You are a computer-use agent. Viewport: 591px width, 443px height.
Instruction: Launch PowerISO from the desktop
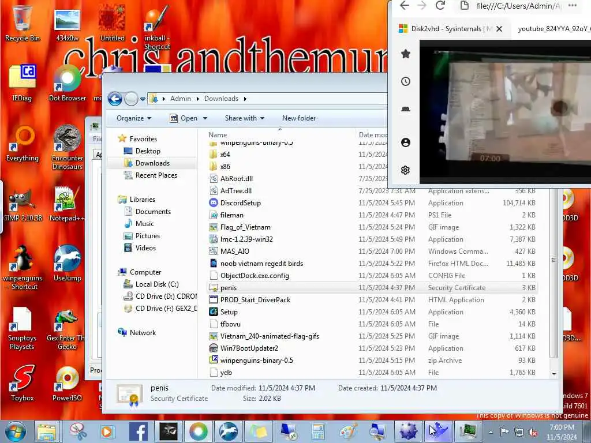67,384
